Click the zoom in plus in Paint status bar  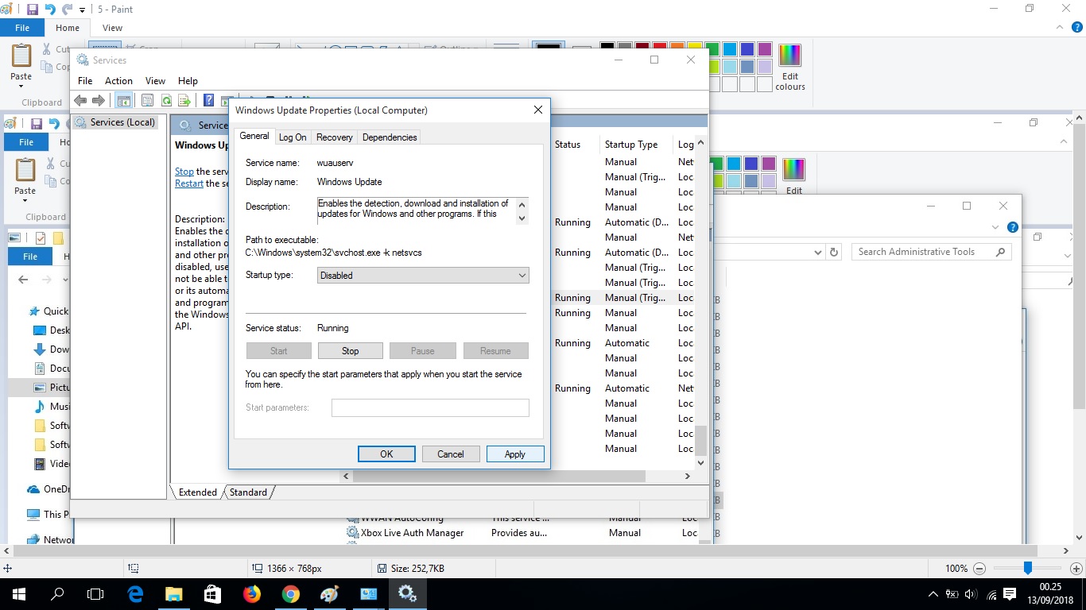pyautogui.click(x=1076, y=569)
